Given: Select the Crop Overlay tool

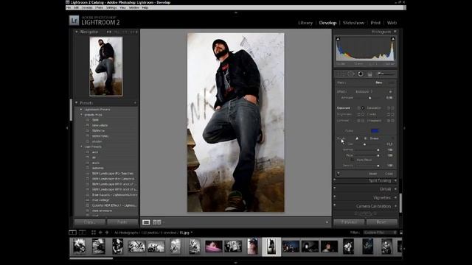Looking at the screenshot, I should [341, 74].
